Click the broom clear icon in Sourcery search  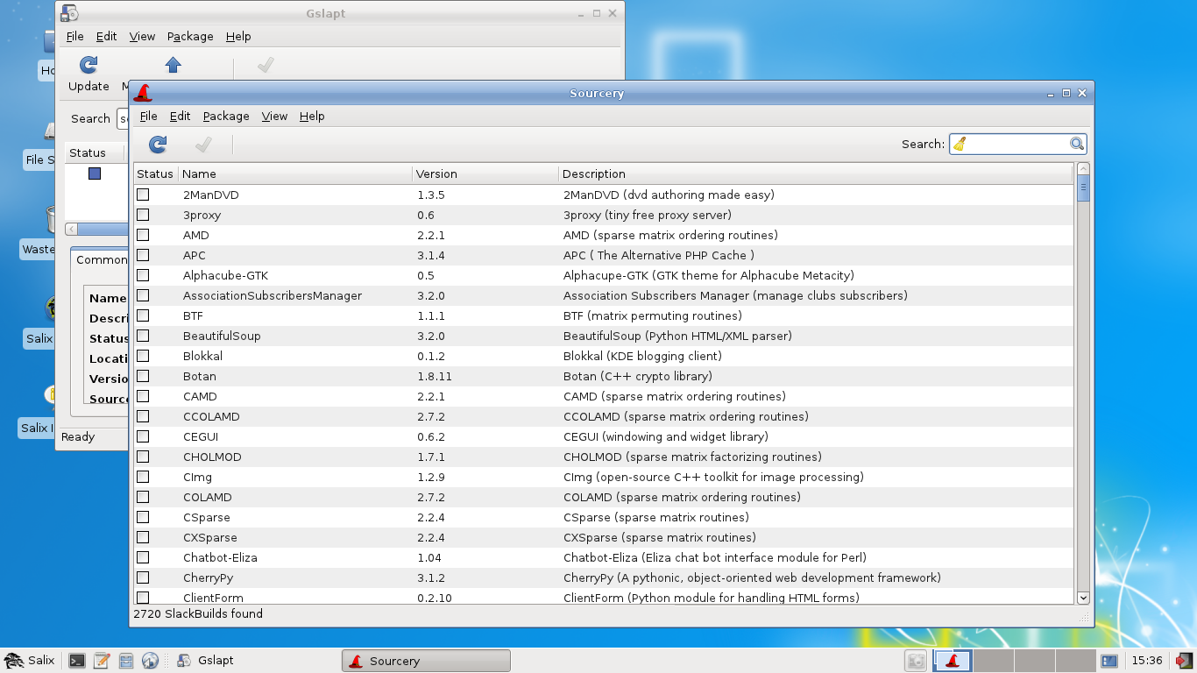pos(960,144)
